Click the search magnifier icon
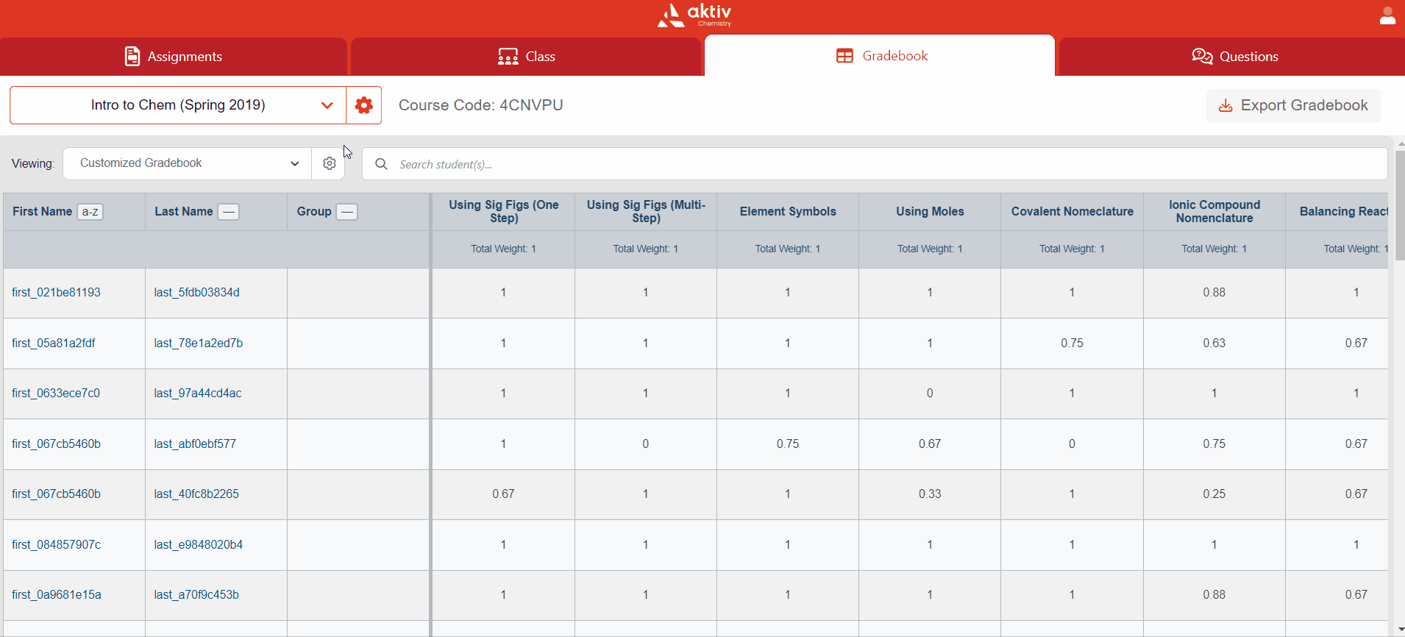Viewport: 1405px width, 637px height. pos(381,164)
